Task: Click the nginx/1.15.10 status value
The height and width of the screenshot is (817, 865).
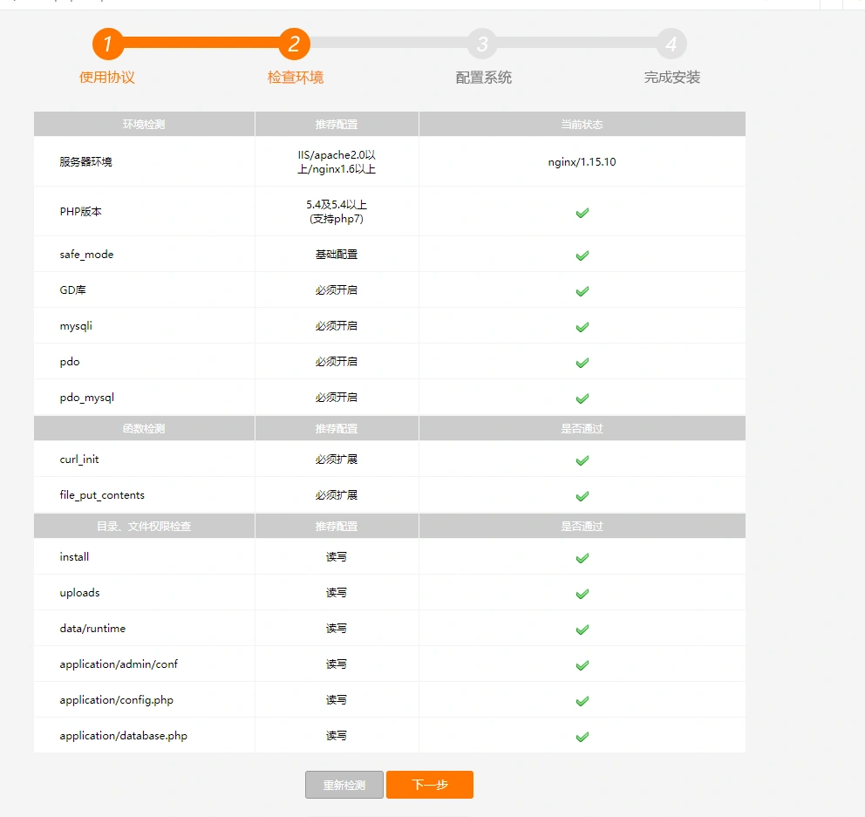Action: pyautogui.click(x=582, y=161)
